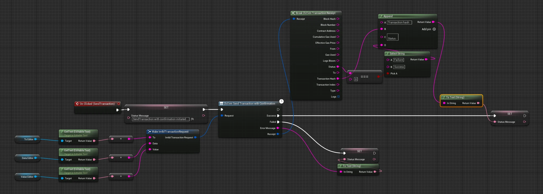
Task: Edit the 'Transaction hash :' text on Append pin A
Action: tap(399, 23)
